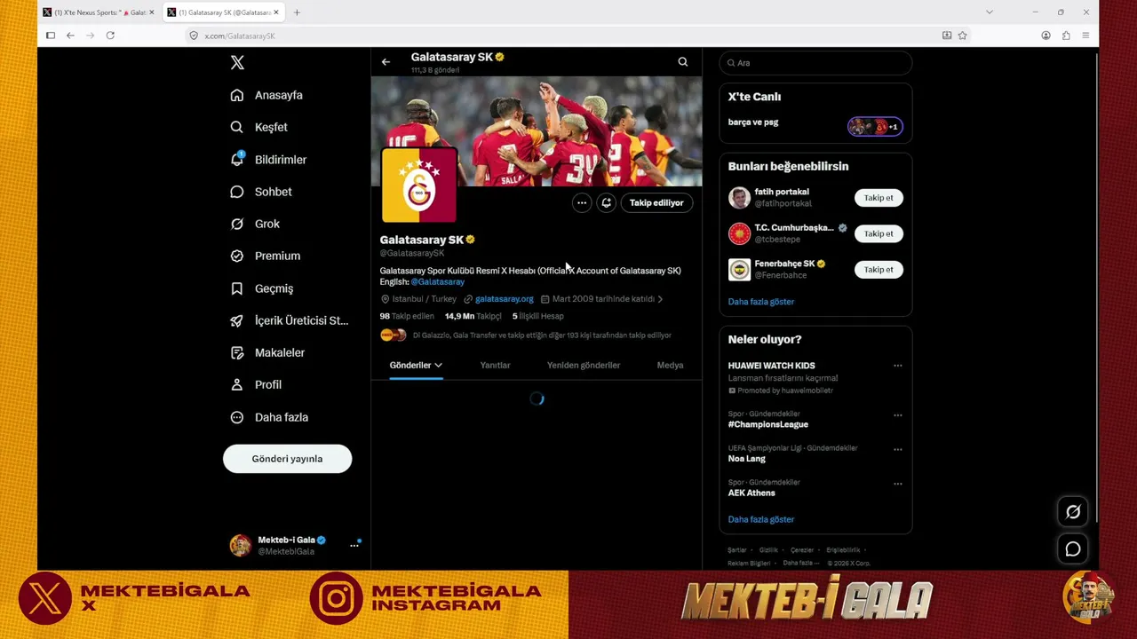Open the Premium page
Viewport: 1137px width, 639px height.
(265, 256)
